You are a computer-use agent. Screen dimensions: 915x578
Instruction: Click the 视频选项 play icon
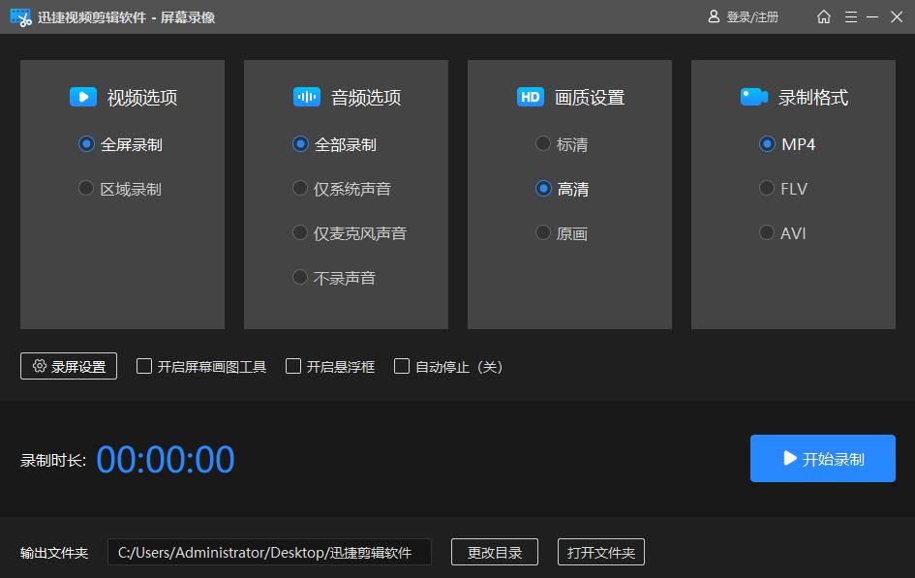point(82,97)
